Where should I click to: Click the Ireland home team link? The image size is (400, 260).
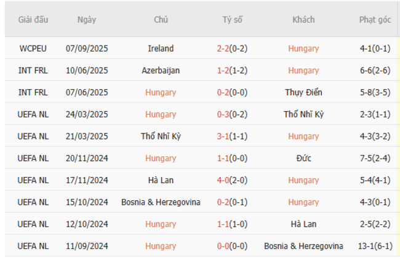coord(161,49)
